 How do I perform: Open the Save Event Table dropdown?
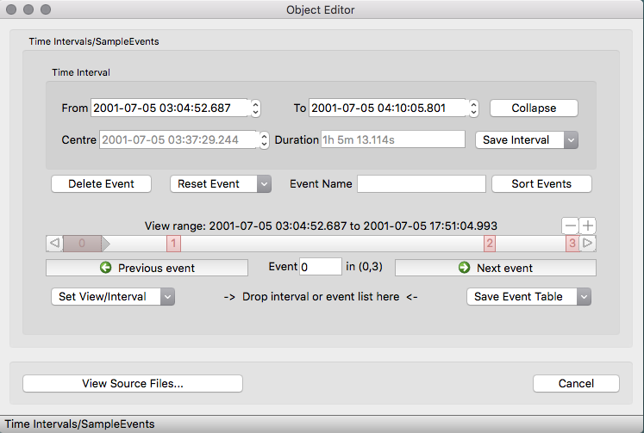pos(529,296)
